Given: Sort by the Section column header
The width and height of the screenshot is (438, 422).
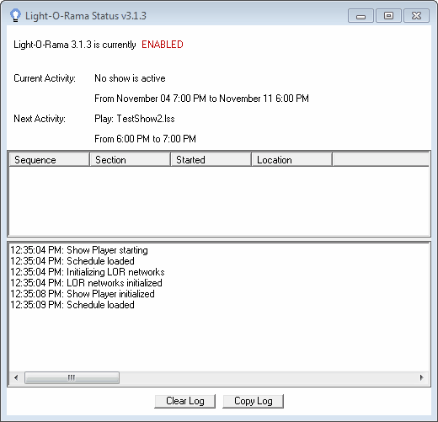Looking at the screenshot, I should 131,160.
